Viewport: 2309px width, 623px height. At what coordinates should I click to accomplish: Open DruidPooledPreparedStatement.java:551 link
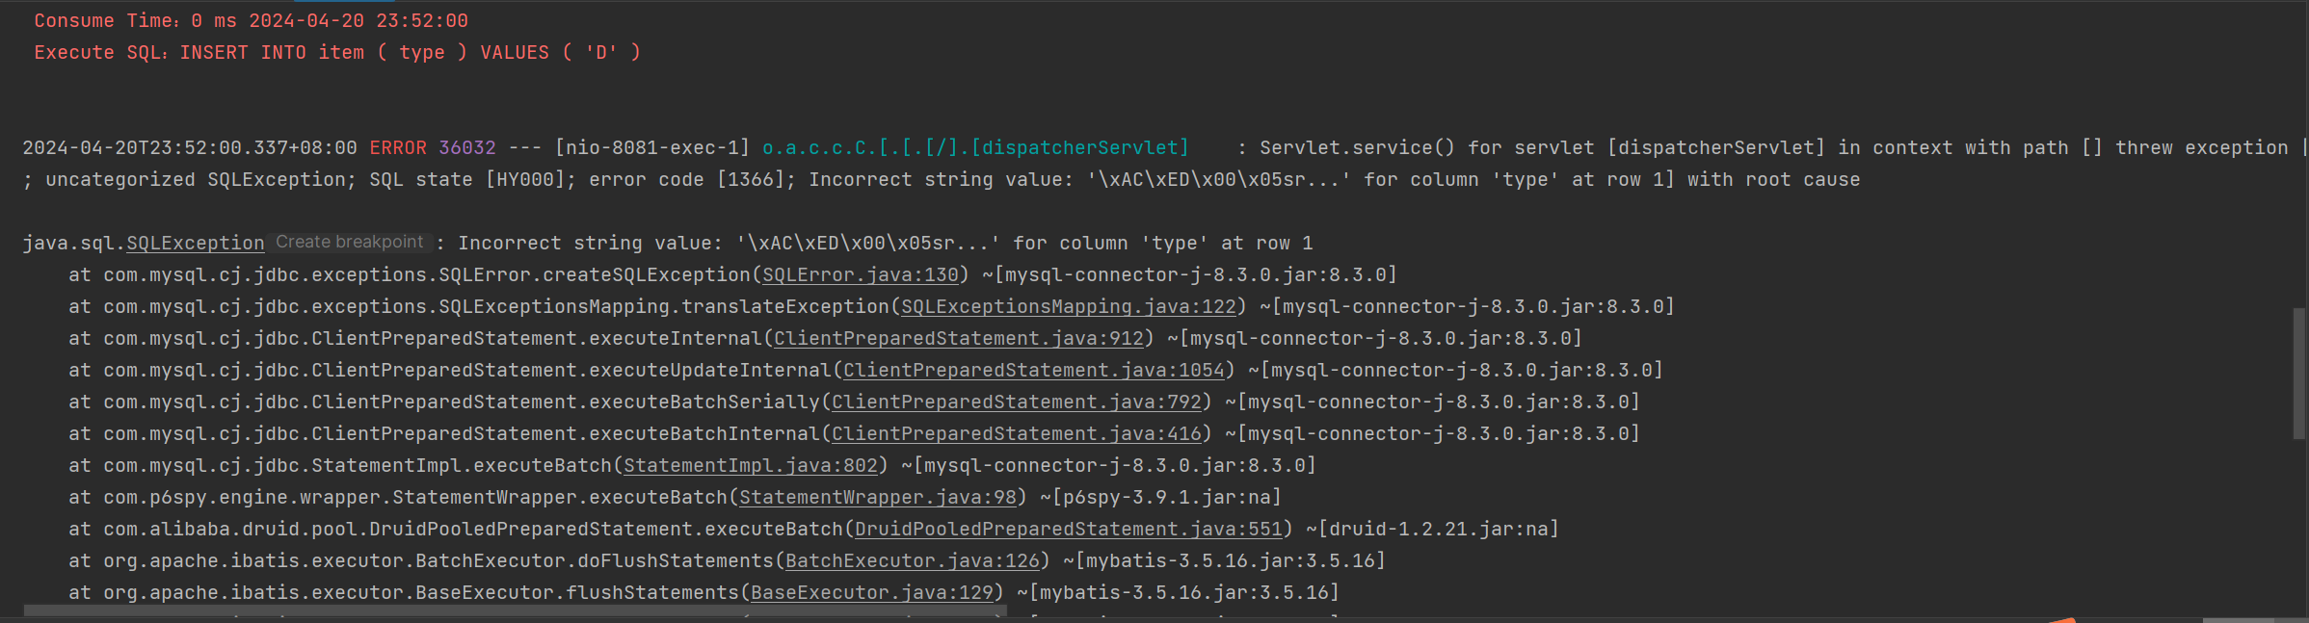1069,530
